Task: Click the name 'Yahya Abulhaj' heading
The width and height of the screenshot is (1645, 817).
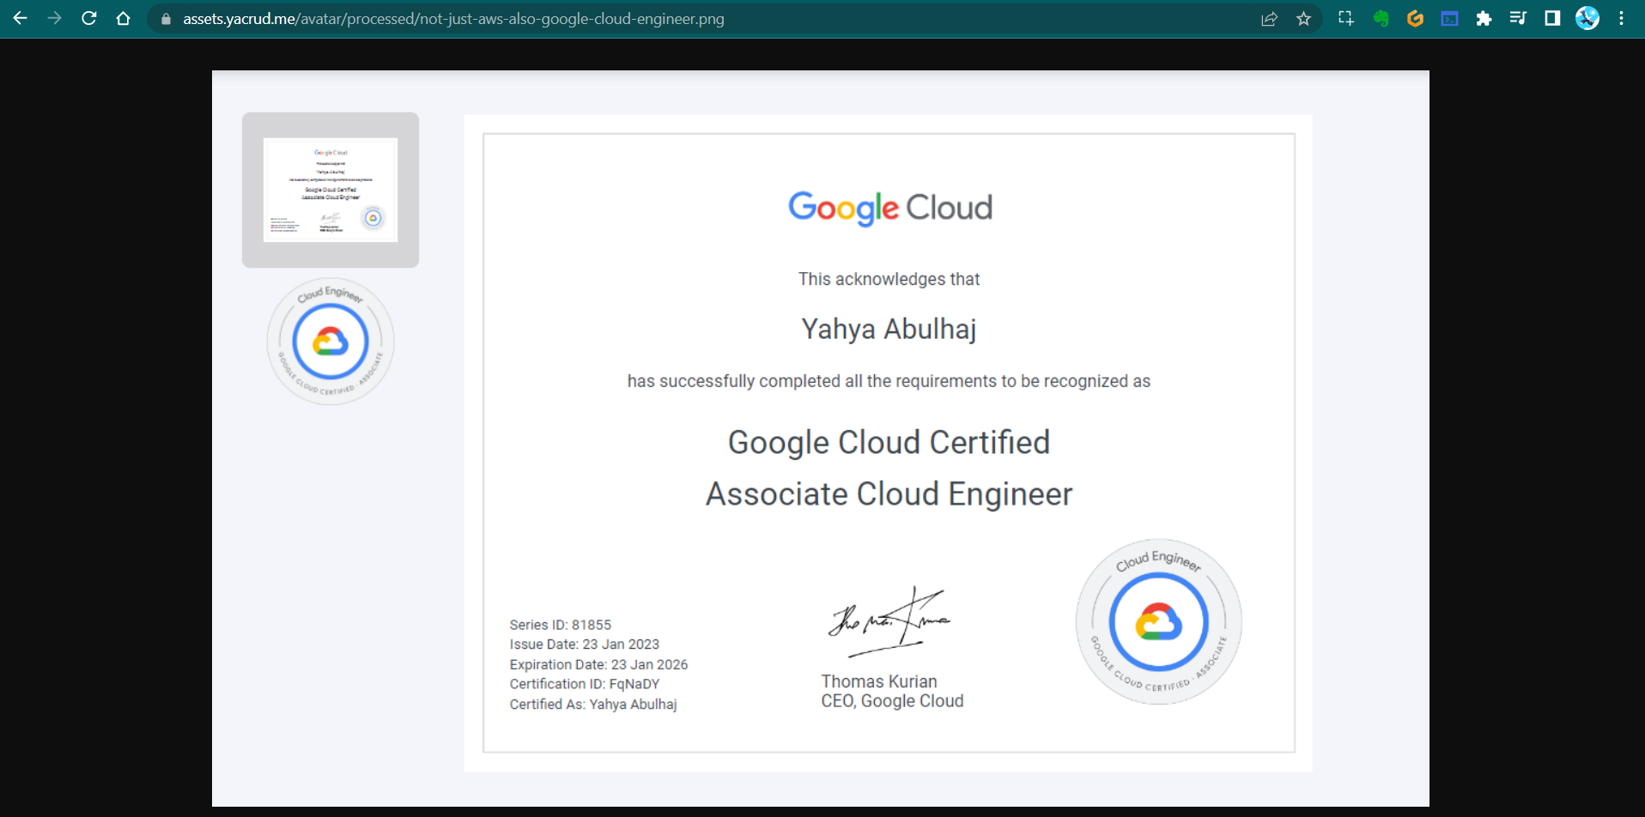Action: pyautogui.click(x=889, y=330)
